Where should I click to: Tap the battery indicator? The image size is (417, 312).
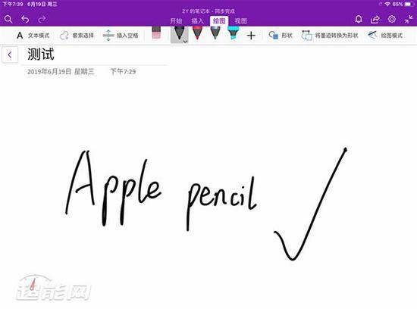coord(409,5)
